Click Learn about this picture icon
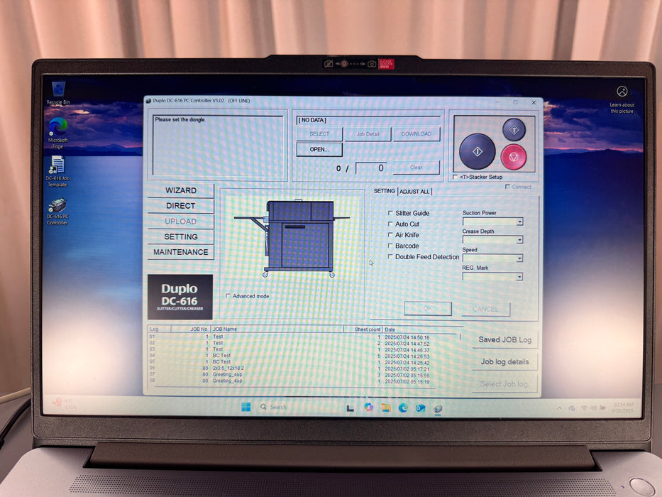662x497 pixels. 622,92
